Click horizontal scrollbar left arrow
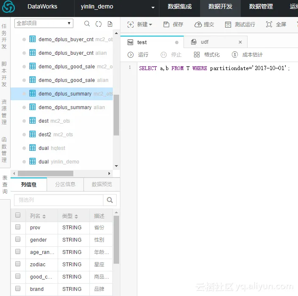The image size is (298, 296). tap(14, 173)
